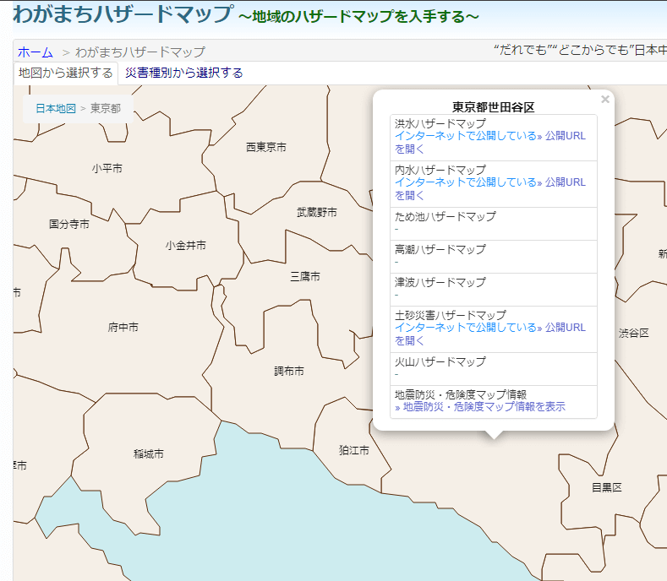Switch to 地図から選択する tab
Screen dimensions: 667x581
[x=65, y=73]
